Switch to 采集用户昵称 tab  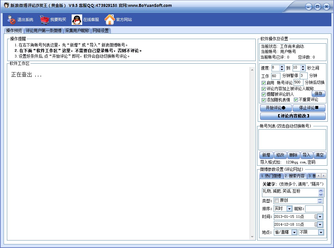[x=77, y=31]
